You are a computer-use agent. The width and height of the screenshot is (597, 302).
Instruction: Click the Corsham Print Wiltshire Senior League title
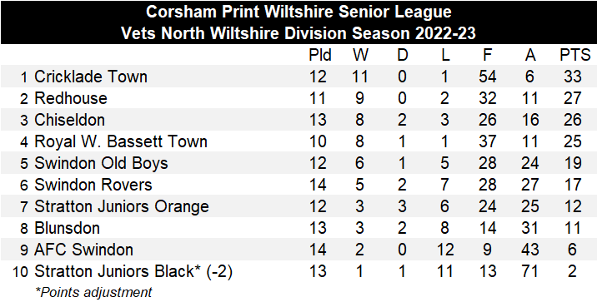click(x=298, y=12)
